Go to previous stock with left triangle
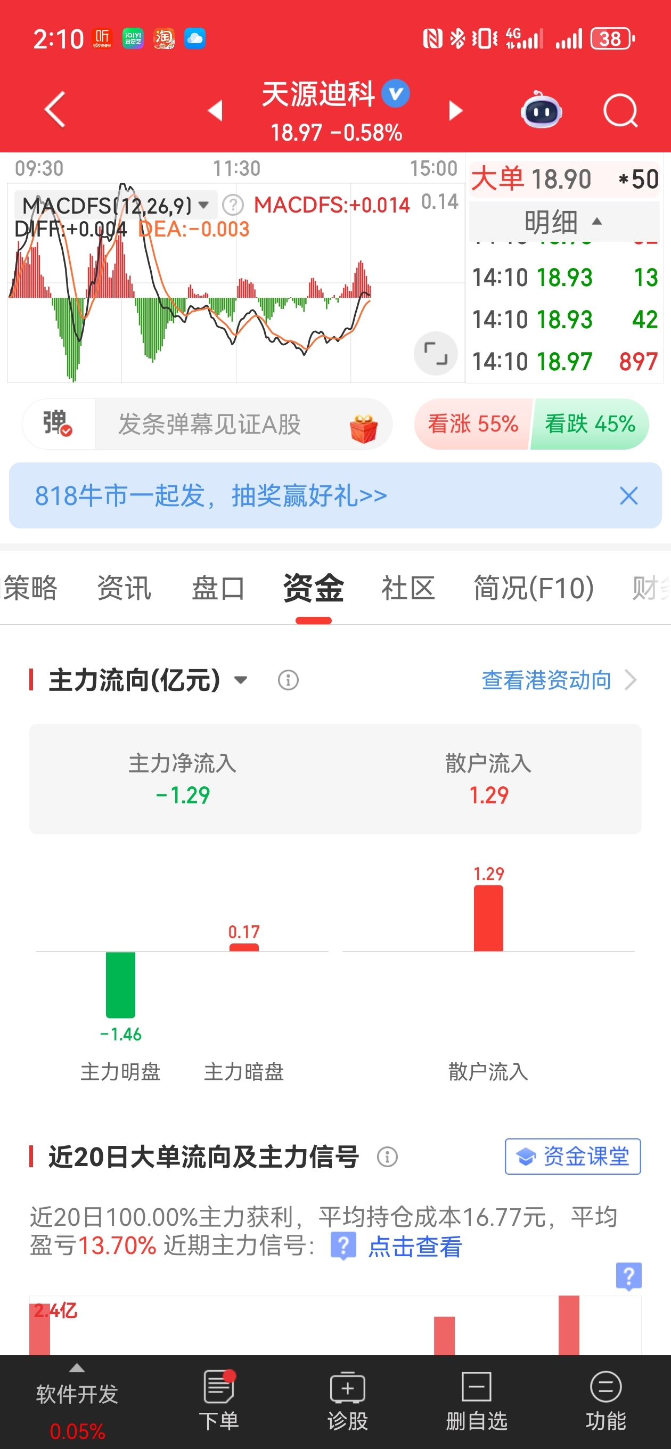 click(216, 110)
